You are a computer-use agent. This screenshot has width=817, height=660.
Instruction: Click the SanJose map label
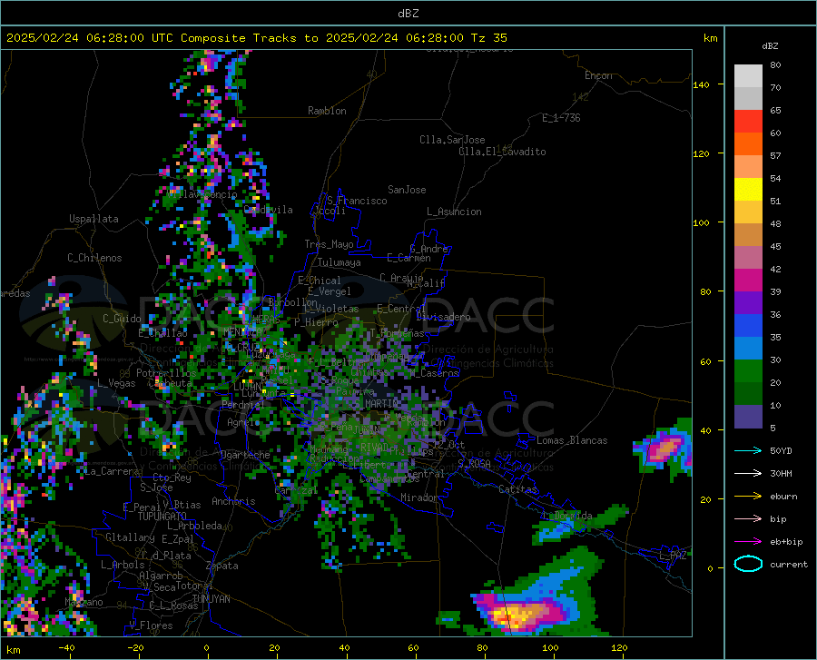(x=407, y=190)
